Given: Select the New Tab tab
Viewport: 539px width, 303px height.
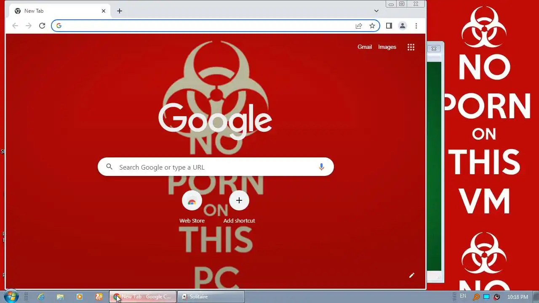Looking at the screenshot, I should click(59, 11).
